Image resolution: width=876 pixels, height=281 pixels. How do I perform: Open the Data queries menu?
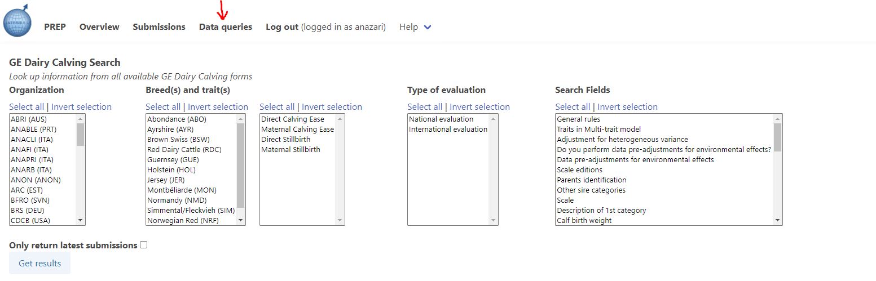point(226,27)
